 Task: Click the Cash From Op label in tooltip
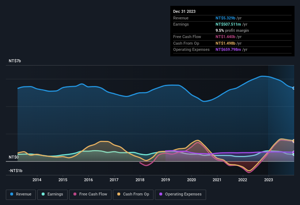[186, 43]
